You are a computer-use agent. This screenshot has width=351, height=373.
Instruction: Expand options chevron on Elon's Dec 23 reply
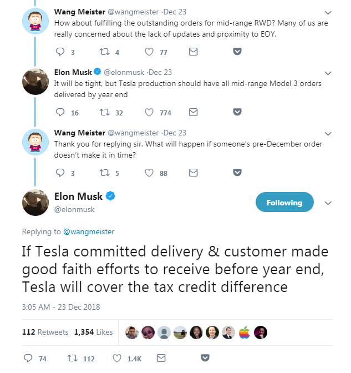[328, 73]
